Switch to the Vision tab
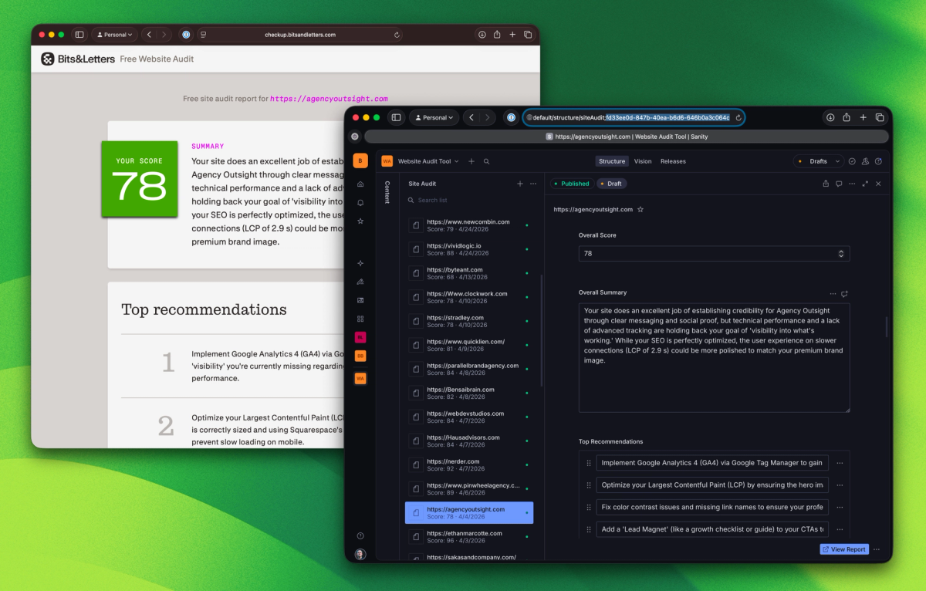The image size is (926, 591). click(x=643, y=161)
